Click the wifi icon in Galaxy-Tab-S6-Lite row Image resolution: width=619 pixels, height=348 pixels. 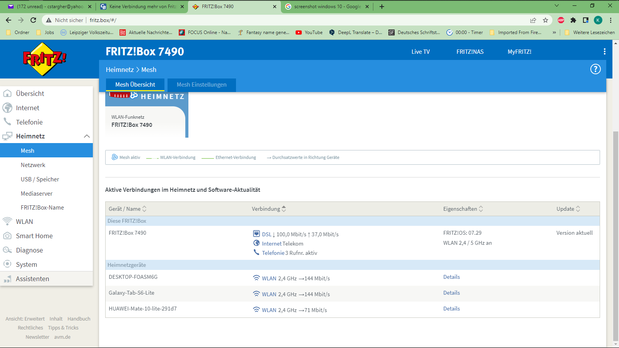(x=256, y=293)
